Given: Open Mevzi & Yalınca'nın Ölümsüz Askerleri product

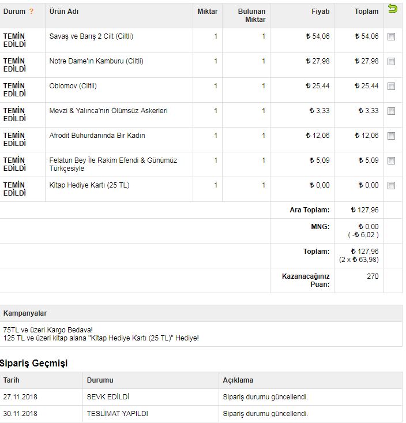Looking at the screenshot, I should [x=108, y=111].
